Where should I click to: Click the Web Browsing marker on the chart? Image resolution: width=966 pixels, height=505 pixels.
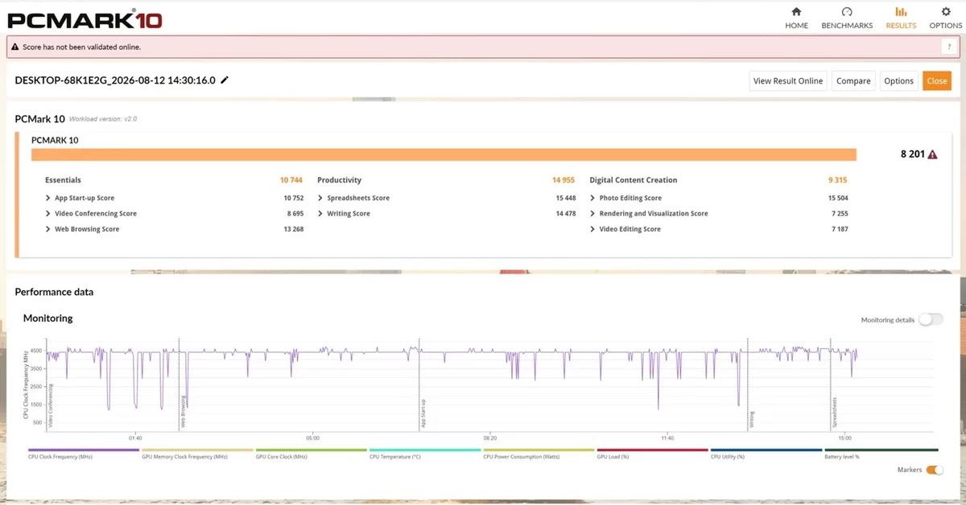[183, 412]
